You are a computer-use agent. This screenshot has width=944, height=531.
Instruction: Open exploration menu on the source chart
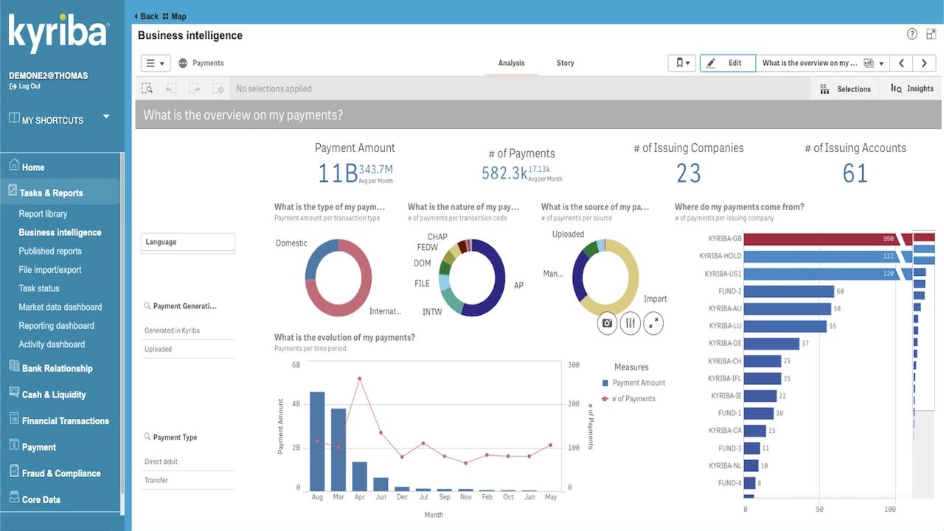[x=630, y=323]
